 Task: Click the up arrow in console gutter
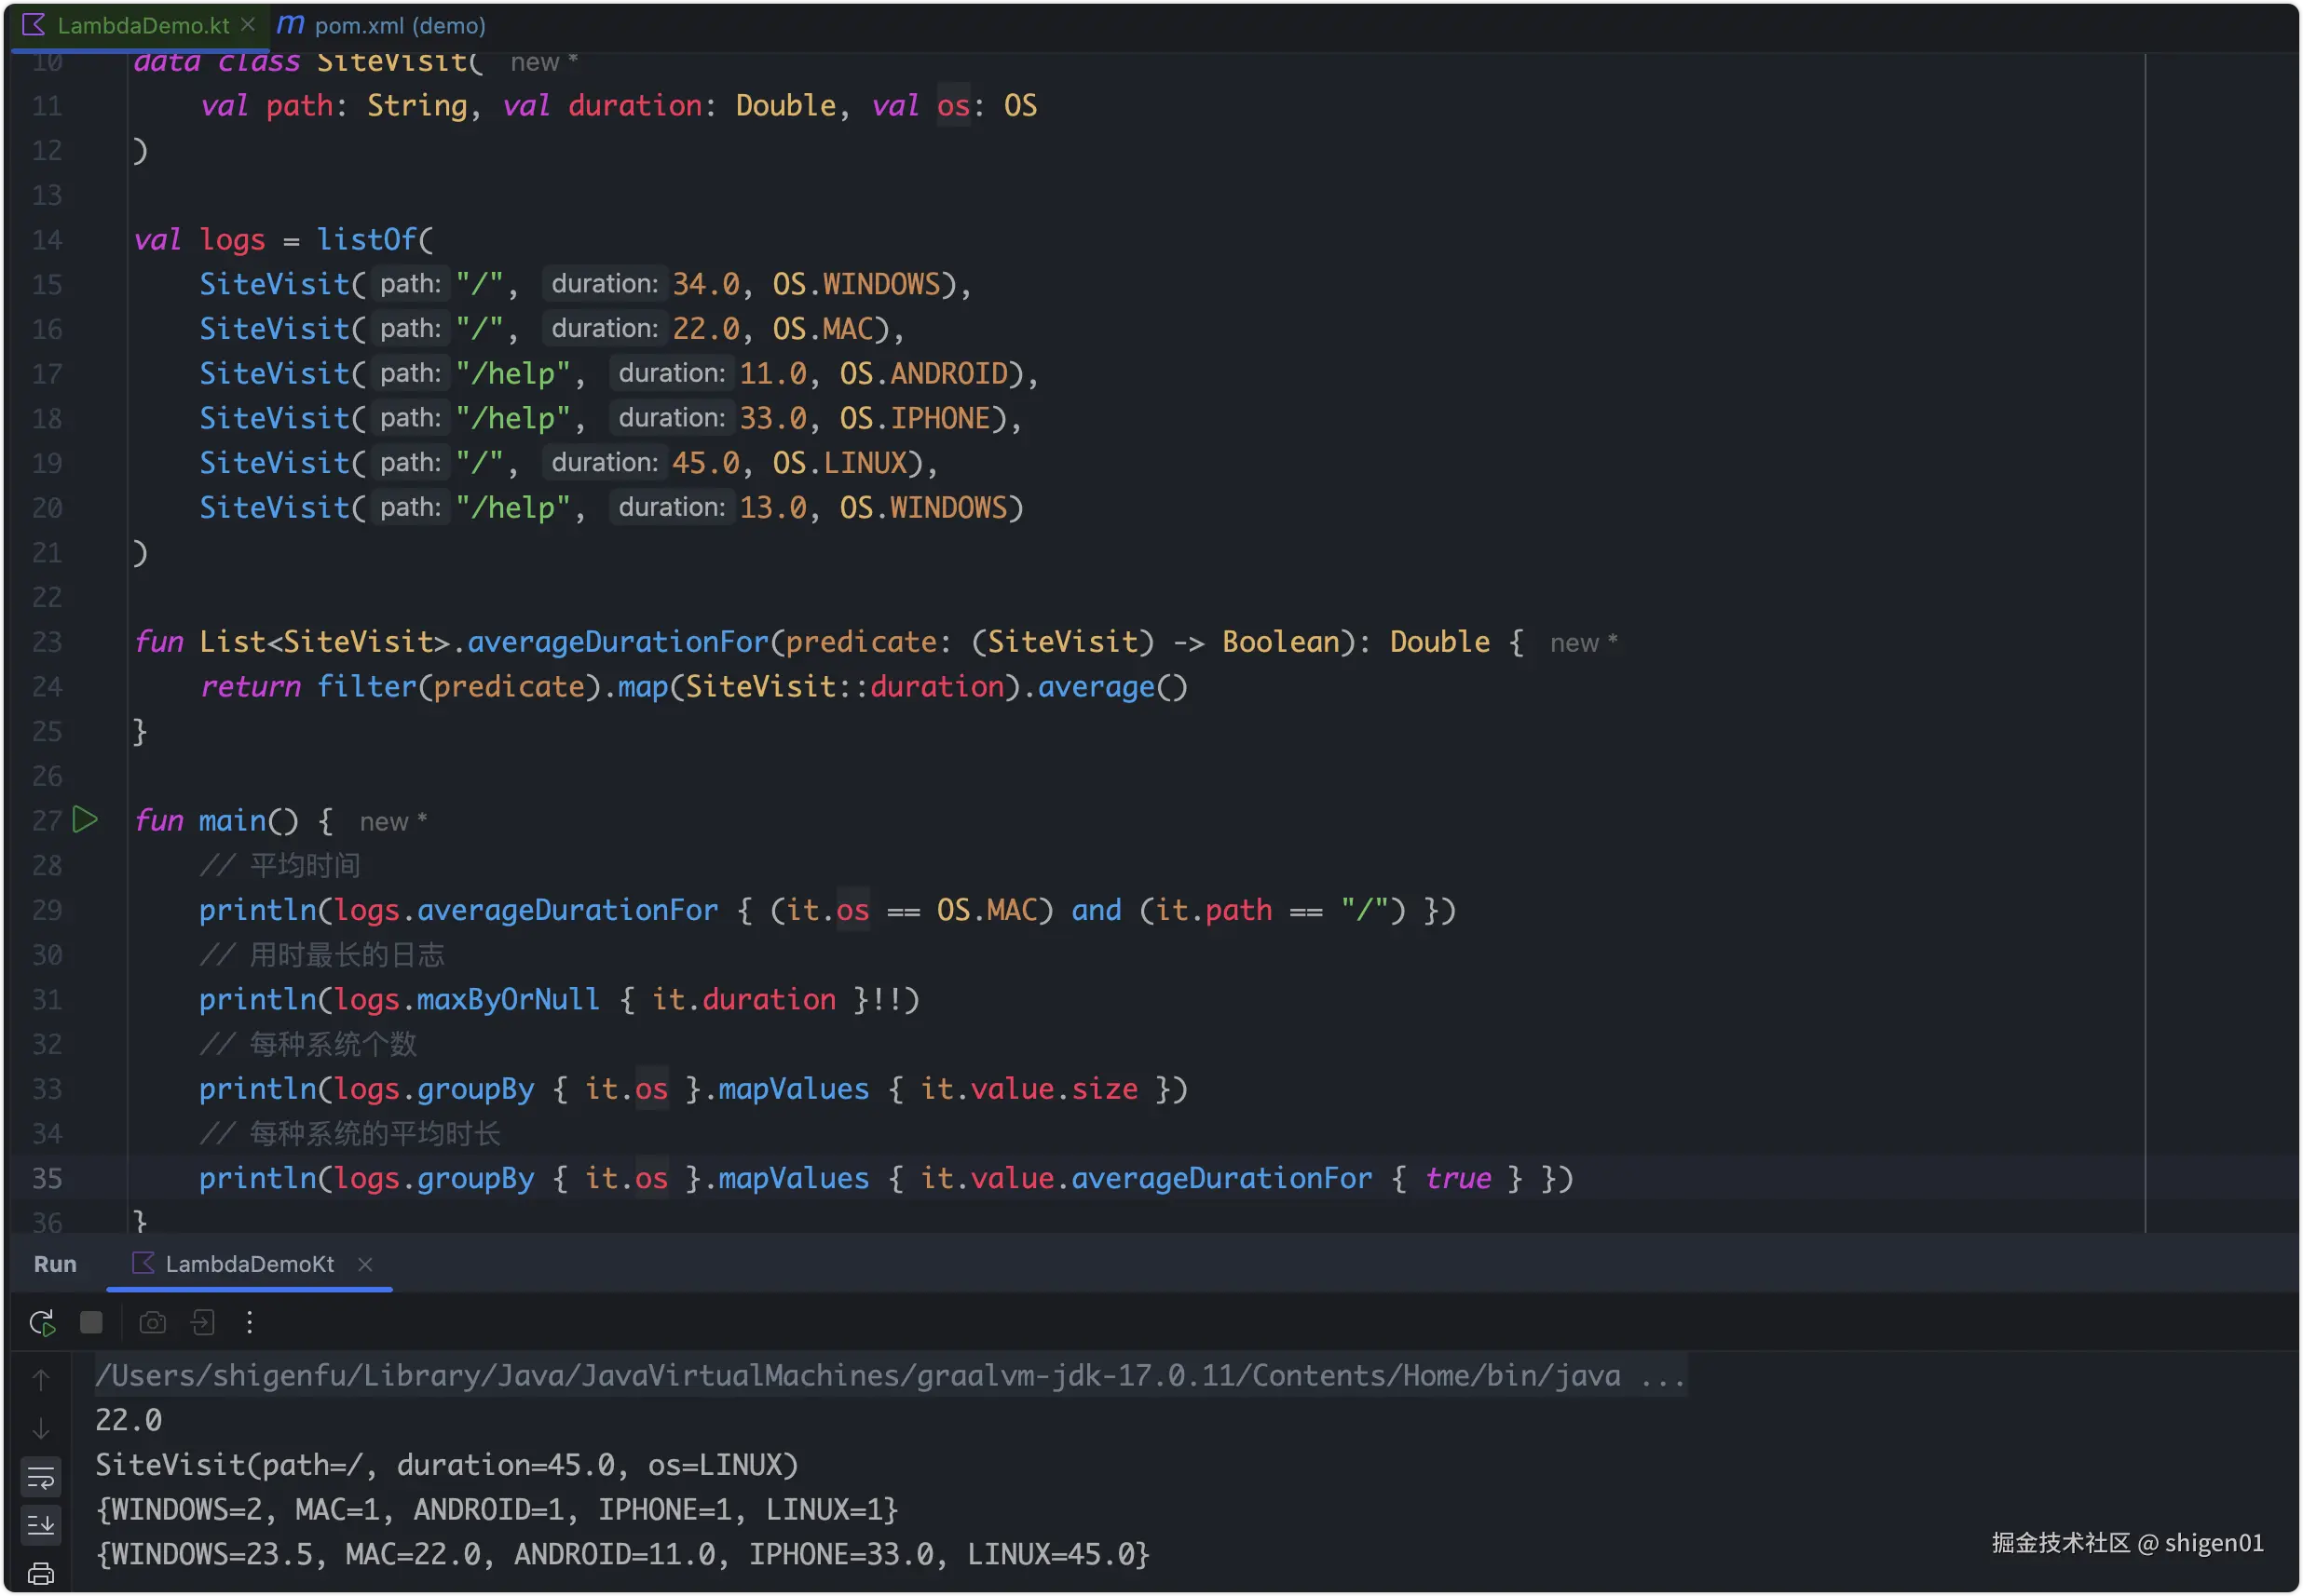click(x=41, y=1378)
